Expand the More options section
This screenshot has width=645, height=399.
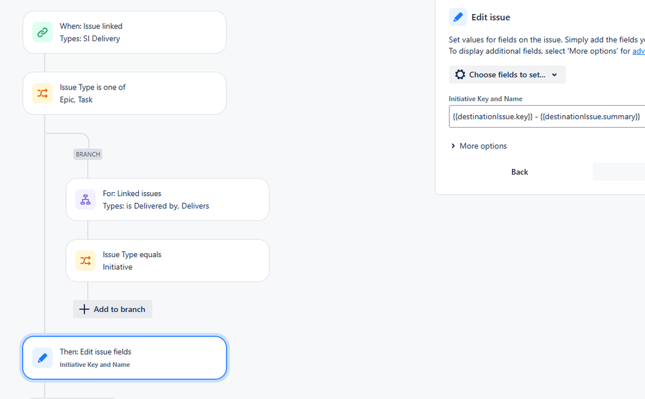[479, 146]
